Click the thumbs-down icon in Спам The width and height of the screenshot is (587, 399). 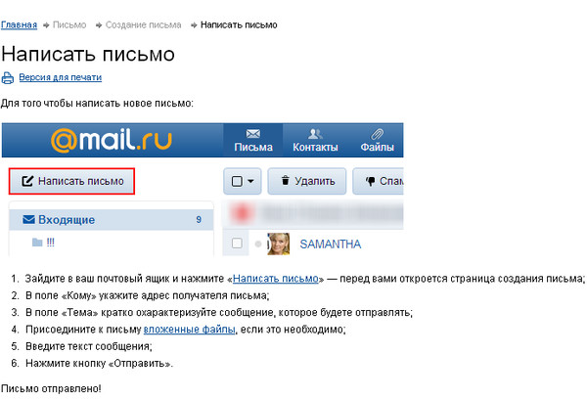click(370, 182)
